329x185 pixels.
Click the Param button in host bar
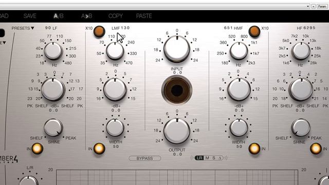pos(322,6)
